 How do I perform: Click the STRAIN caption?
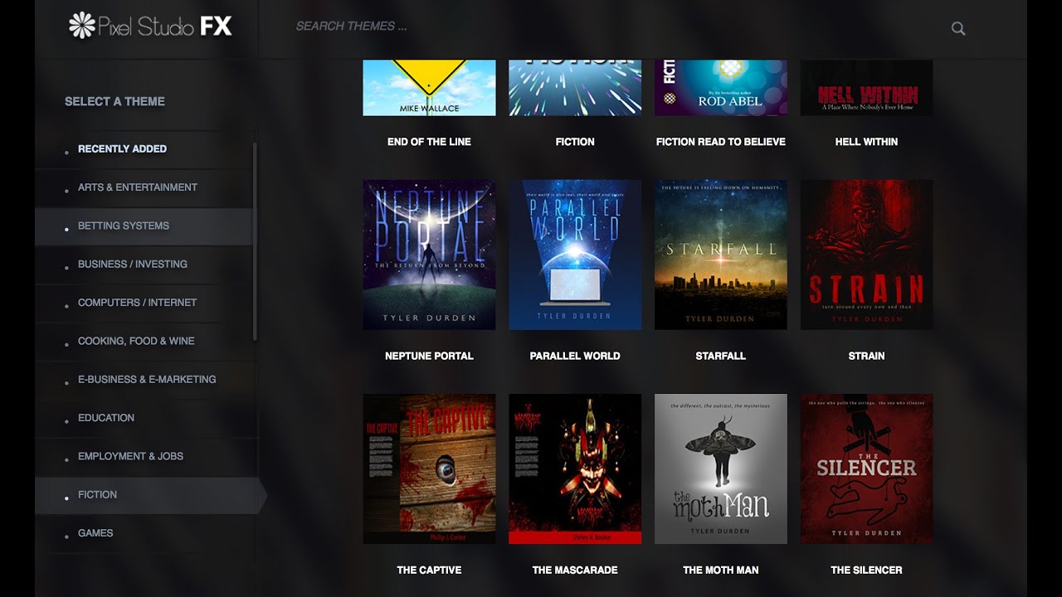(867, 356)
